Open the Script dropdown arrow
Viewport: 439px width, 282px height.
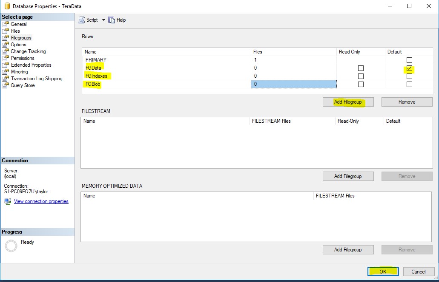coord(103,20)
